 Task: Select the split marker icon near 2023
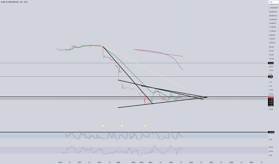[145, 126]
